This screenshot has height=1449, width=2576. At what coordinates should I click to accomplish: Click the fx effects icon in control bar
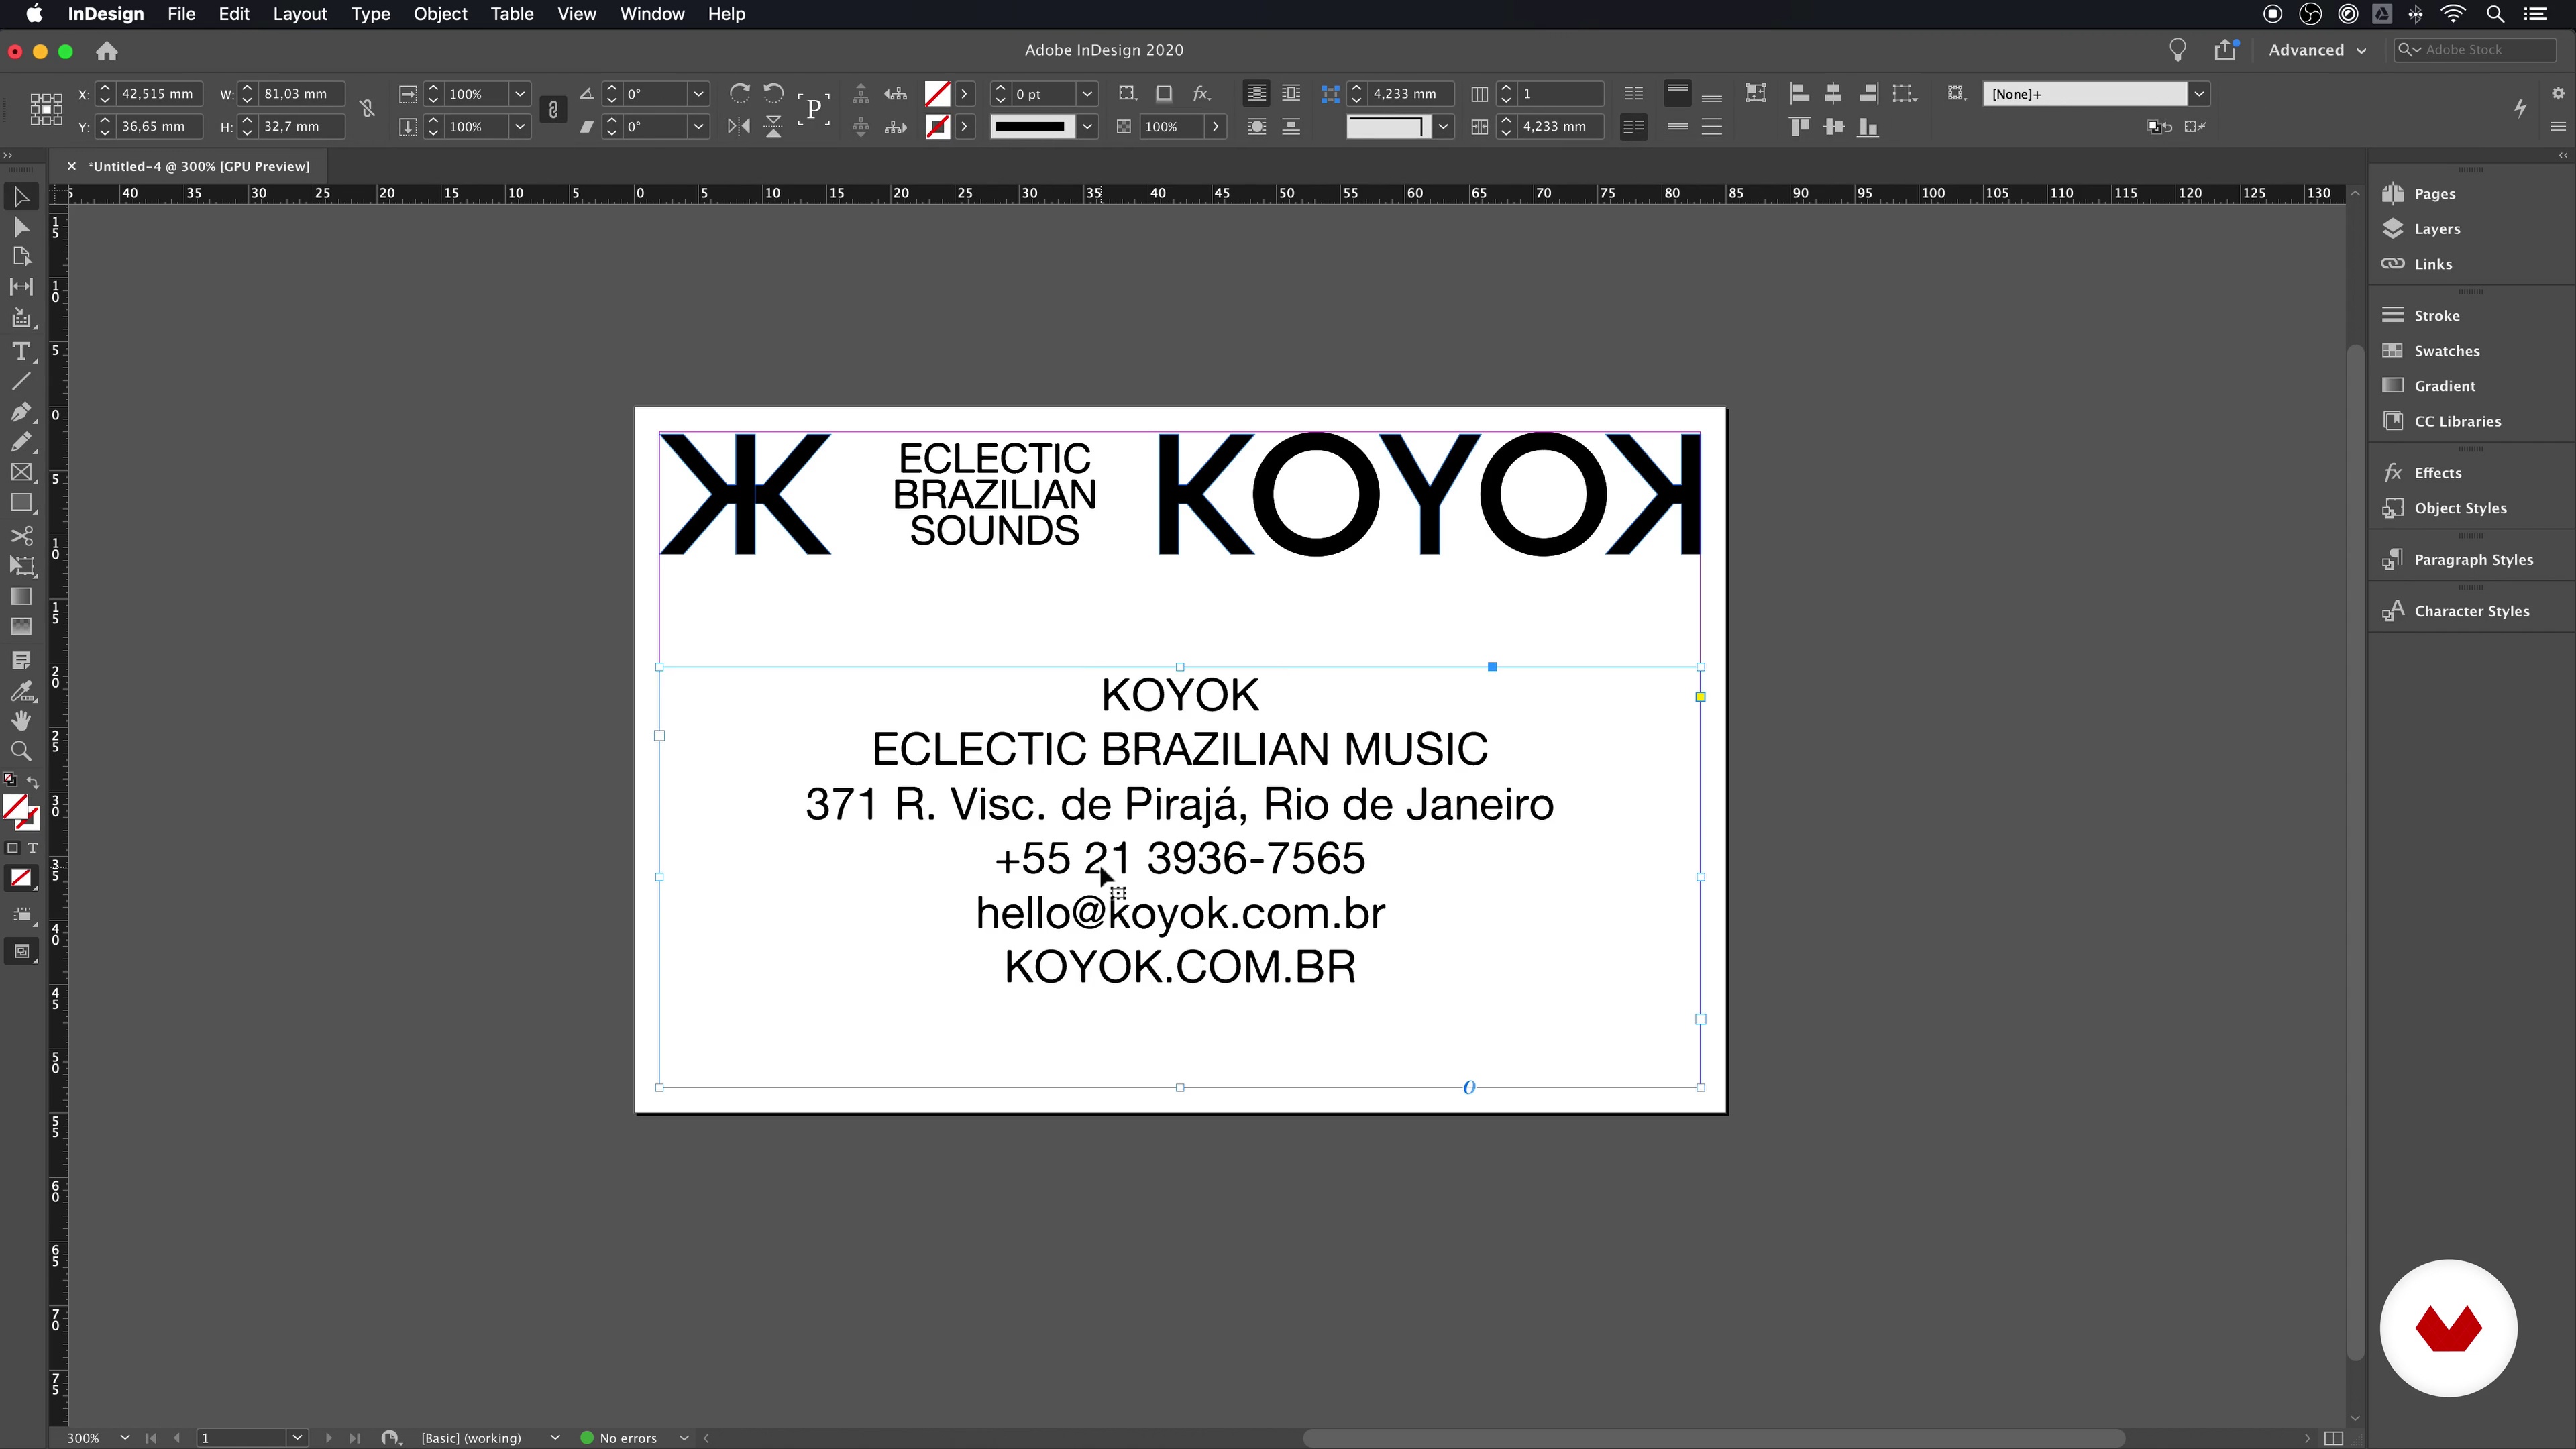(x=1202, y=93)
